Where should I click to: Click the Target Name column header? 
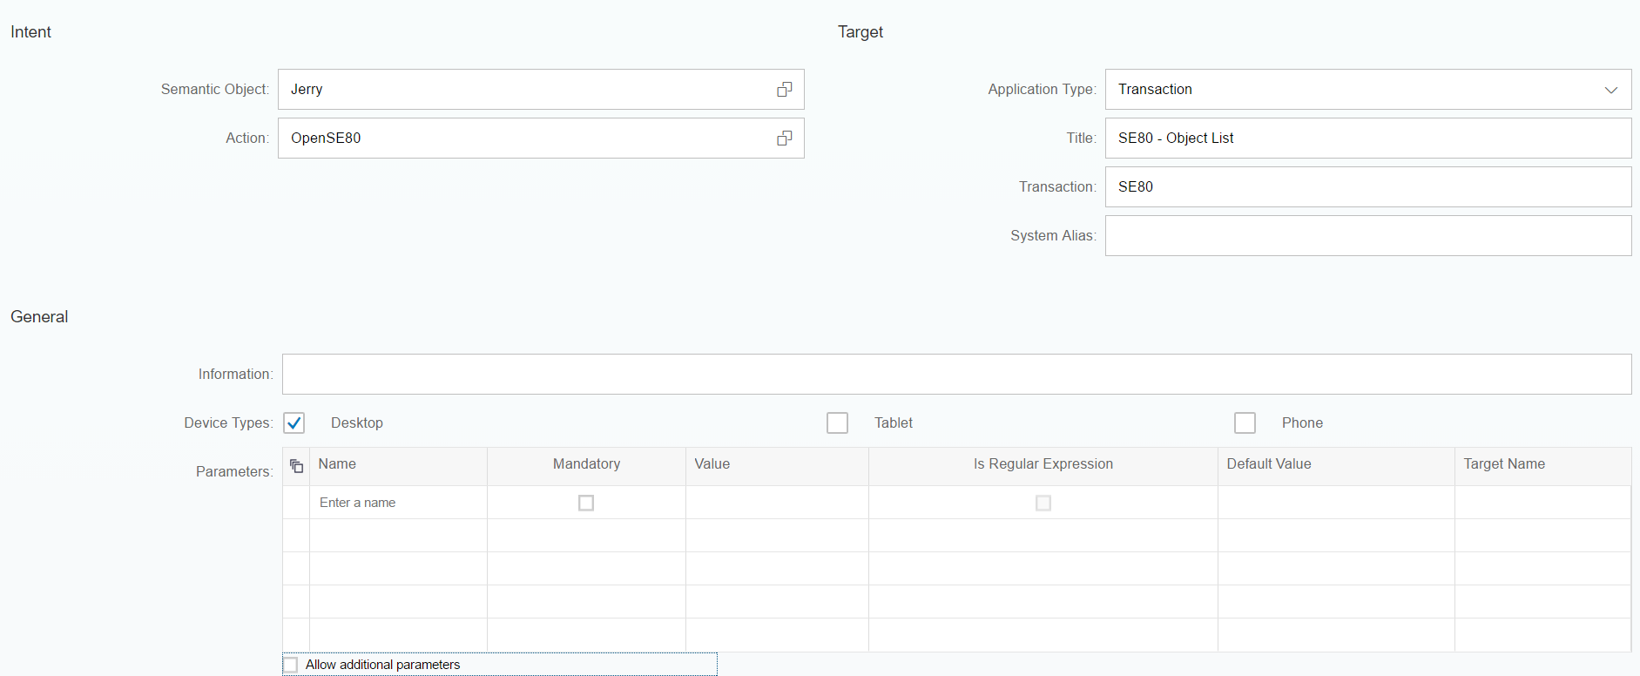[x=1503, y=464]
